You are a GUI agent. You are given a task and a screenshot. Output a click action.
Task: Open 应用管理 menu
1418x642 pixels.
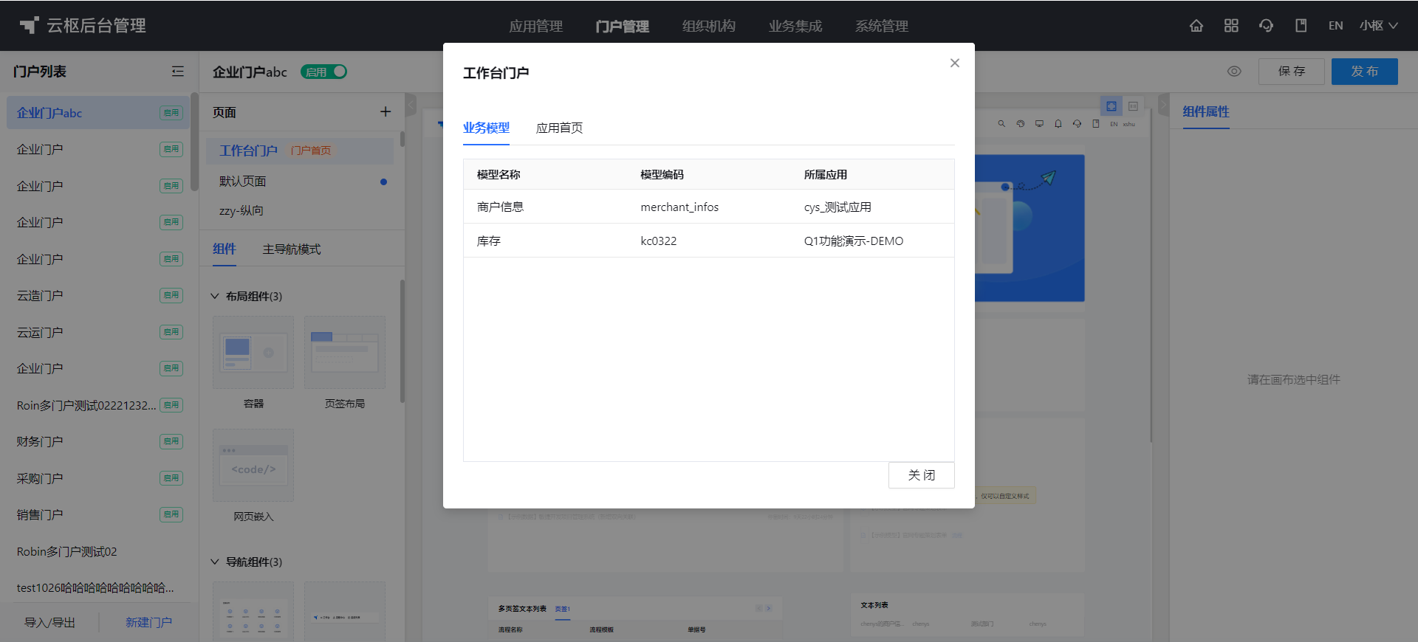(x=535, y=26)
